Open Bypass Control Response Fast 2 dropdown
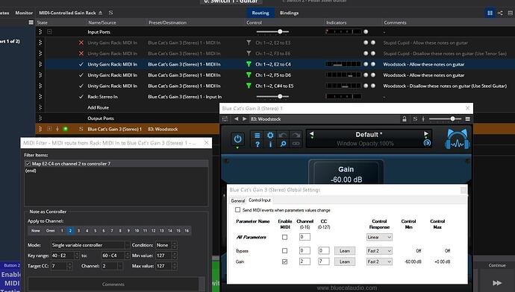This screenshot has width=515, height=292. [379, 251]
